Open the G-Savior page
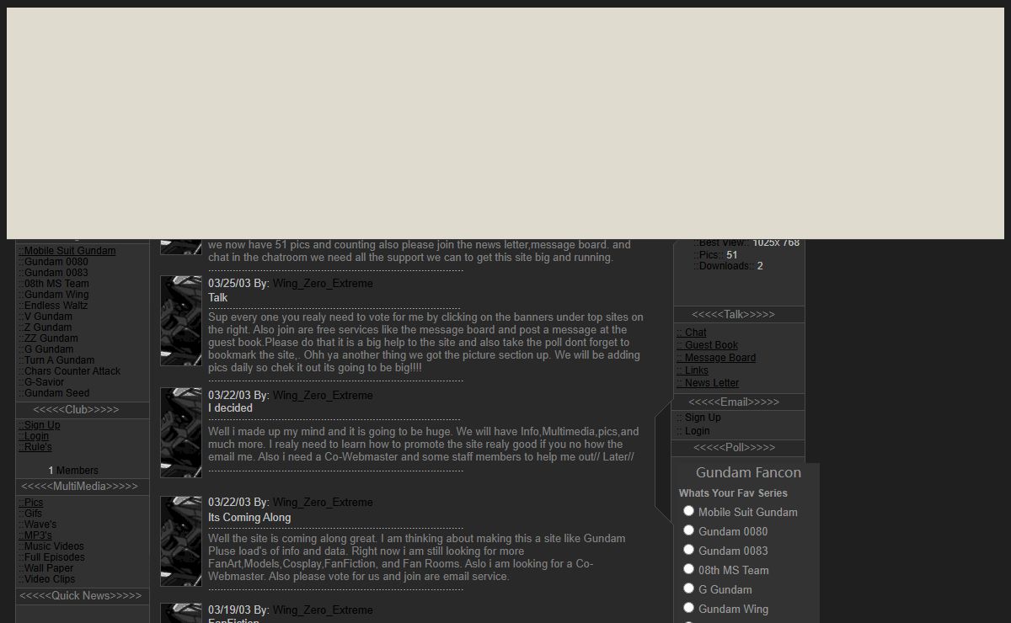This screenshot has width=1011, height=623. 41,382
